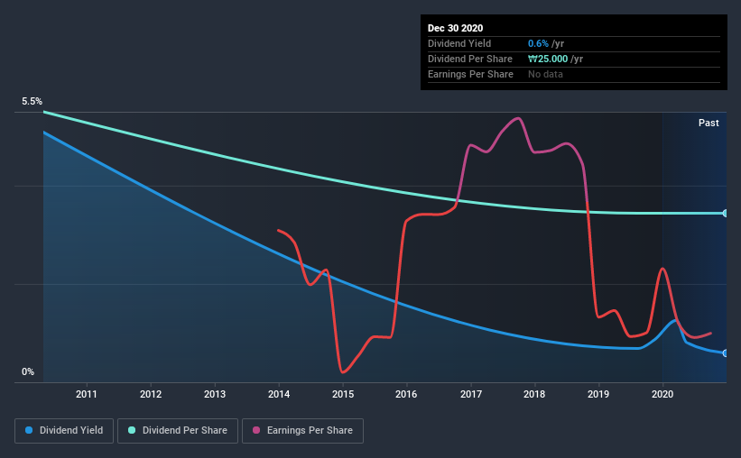
Task: Toggle the Dividend Per Share legend button
Action: pos(178,431)
